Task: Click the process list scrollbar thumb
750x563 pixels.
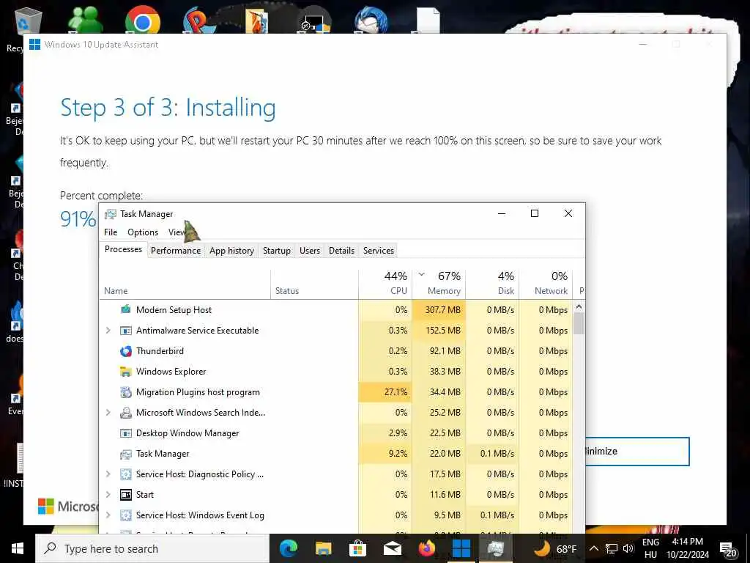Action: point(579,323)
